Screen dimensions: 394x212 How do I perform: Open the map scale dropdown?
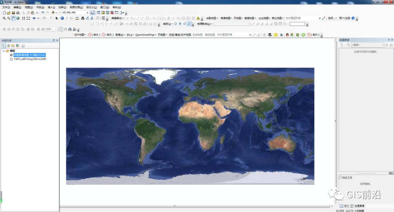pos(88,13)
